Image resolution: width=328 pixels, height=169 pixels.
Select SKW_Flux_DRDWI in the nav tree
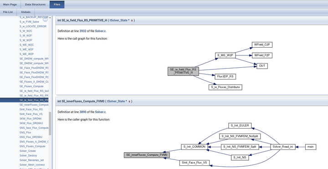click(x=31, y=119)
